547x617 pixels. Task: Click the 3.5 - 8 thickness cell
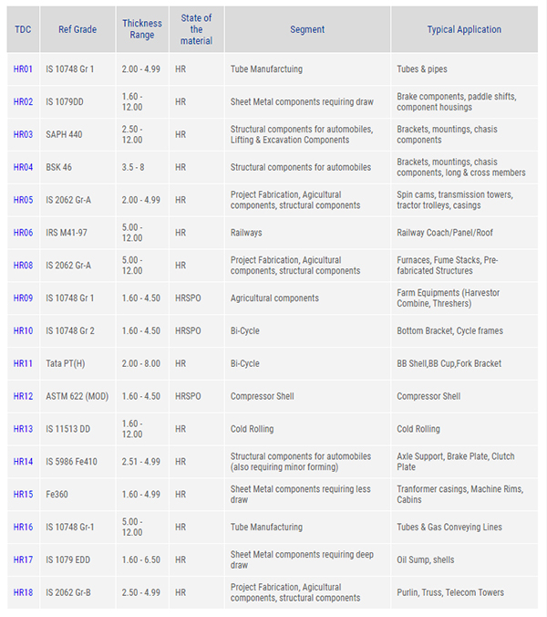142,167
